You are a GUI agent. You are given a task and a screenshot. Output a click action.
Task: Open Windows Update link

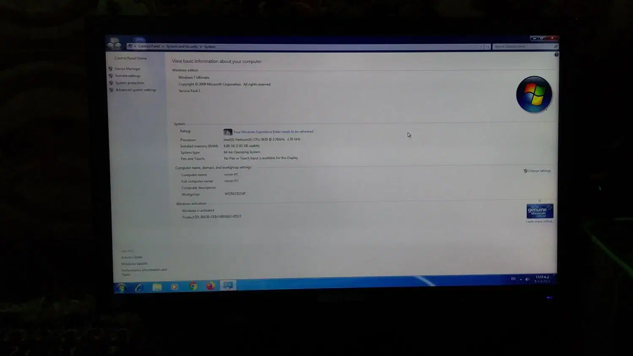coord(135,264)
